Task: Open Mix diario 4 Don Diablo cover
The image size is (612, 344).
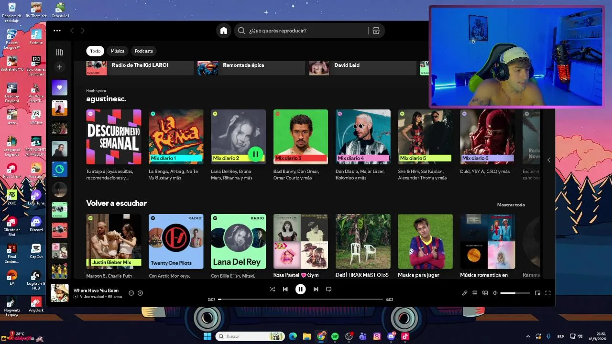Action: coord(363,137)
